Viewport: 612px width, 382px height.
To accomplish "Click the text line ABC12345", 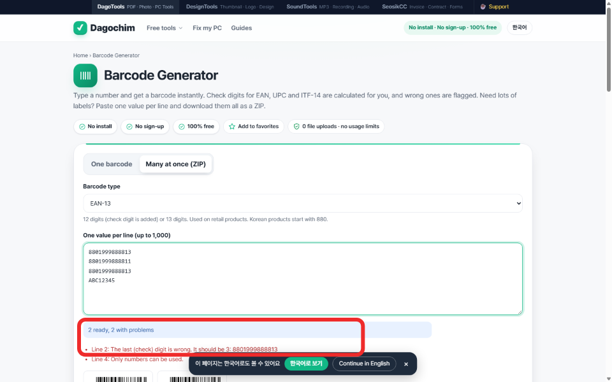I will click(x=101, y=280).
